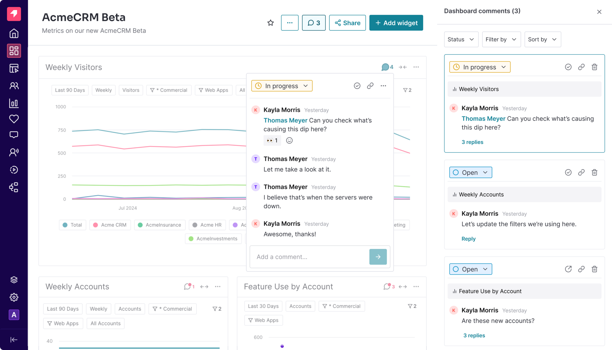View 3 replies on Weekly Visitors comment
The height and width of the screenshot is (350, 612).
(x=472, y=142)
